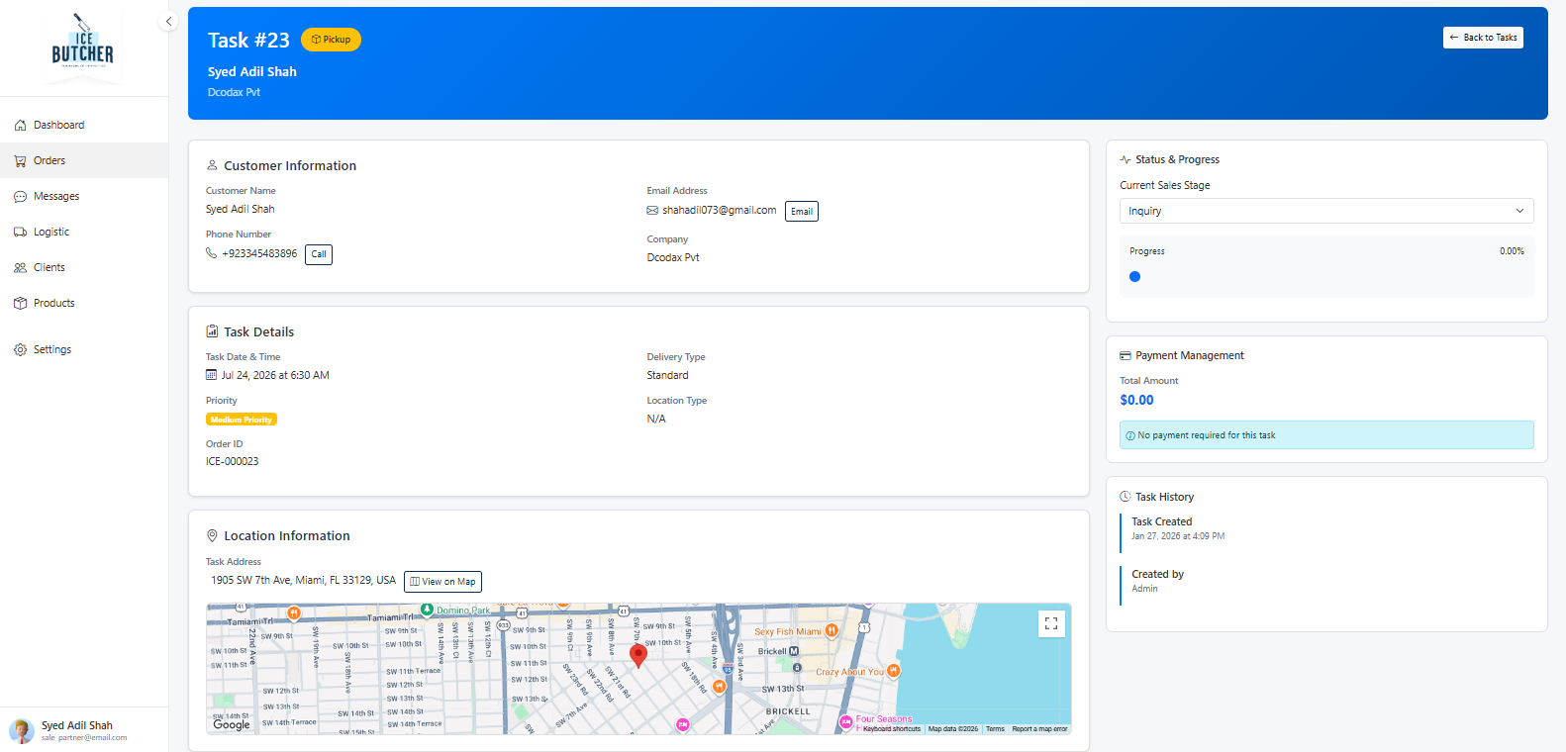Click the View on Map button
The height and width of the screenshot is (752, 1566).
click(x=442, y=582)
